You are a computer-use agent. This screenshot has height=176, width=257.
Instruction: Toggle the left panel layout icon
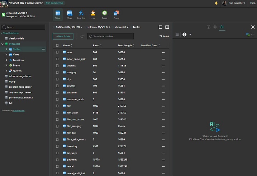click(161, 27)
